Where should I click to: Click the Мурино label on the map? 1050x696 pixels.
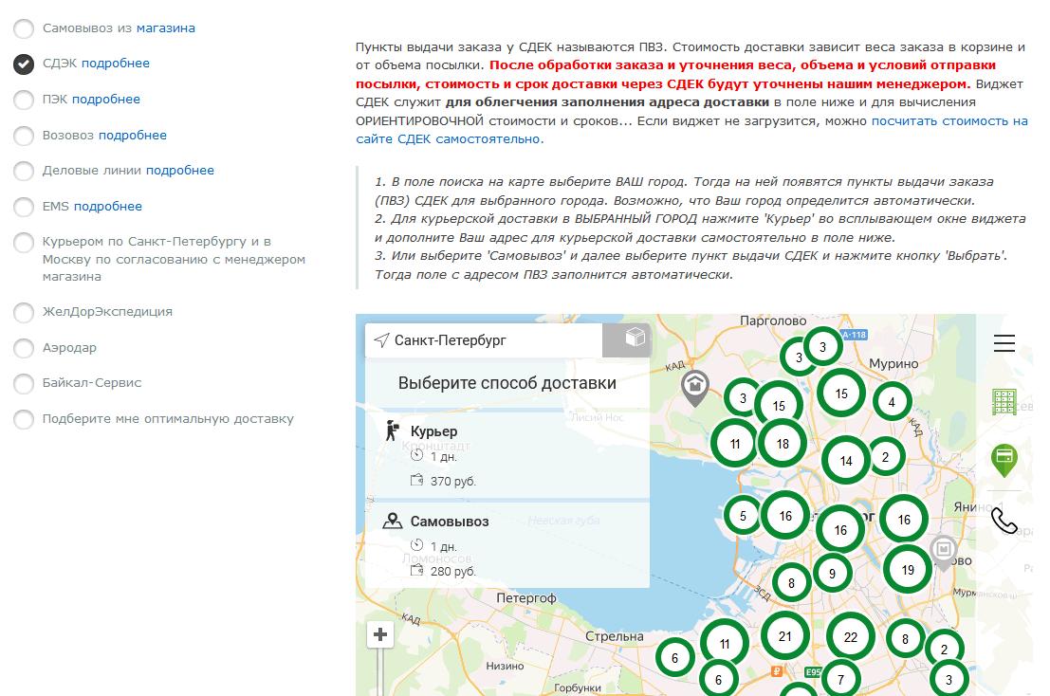pyautogui.click(x=893, y=363)
